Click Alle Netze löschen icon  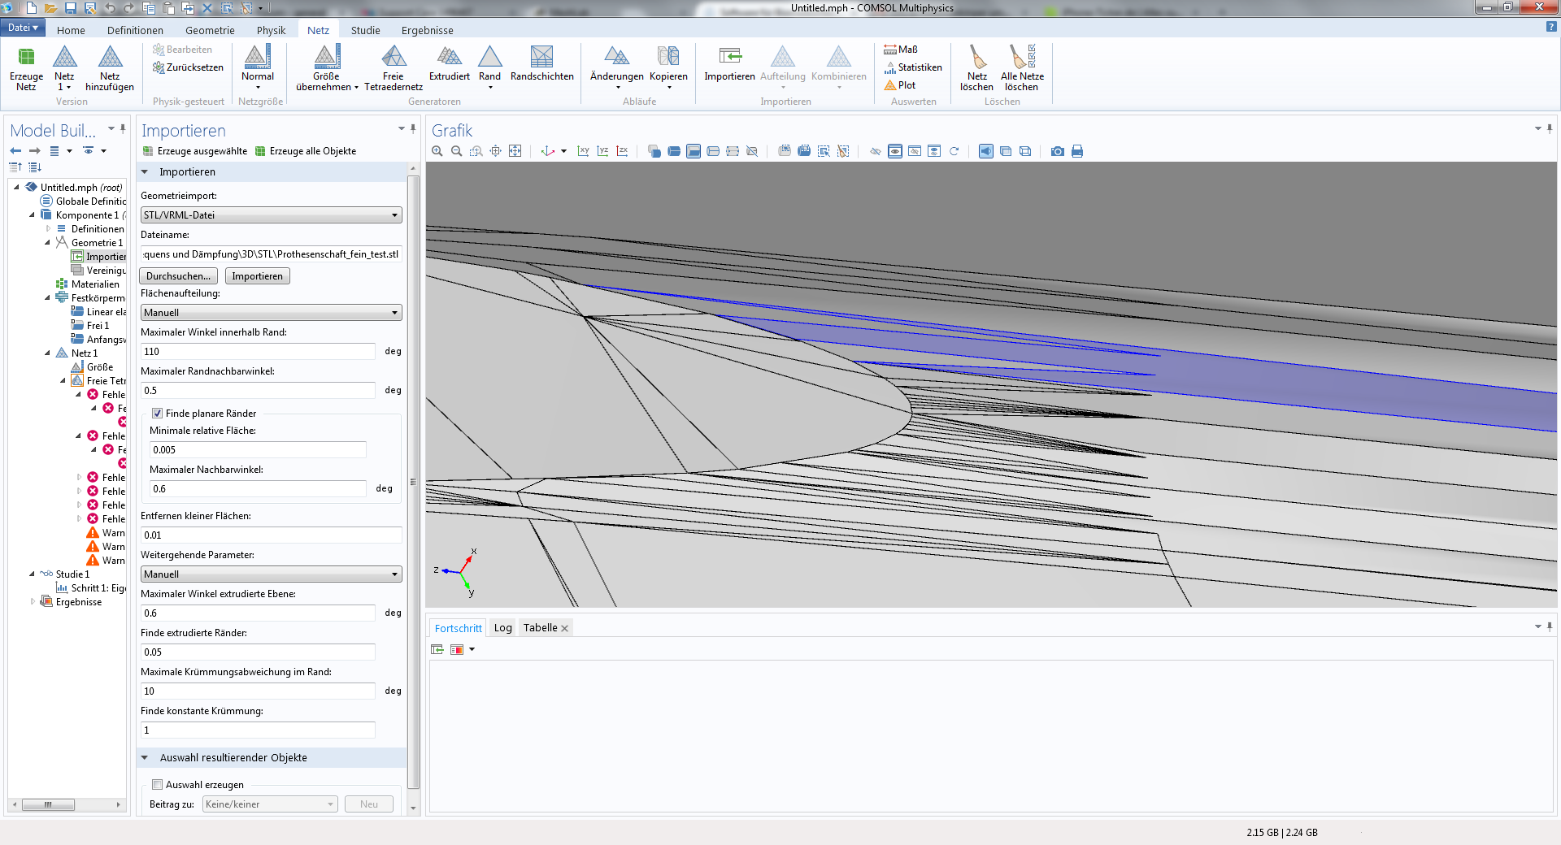1022,58
